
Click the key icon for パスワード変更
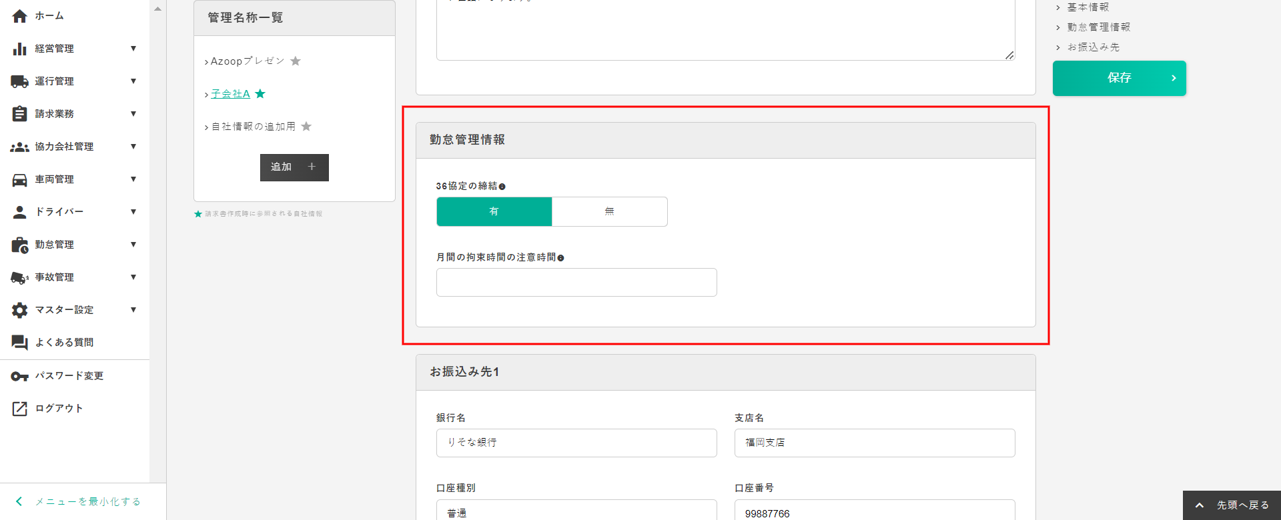pos(20,376)
